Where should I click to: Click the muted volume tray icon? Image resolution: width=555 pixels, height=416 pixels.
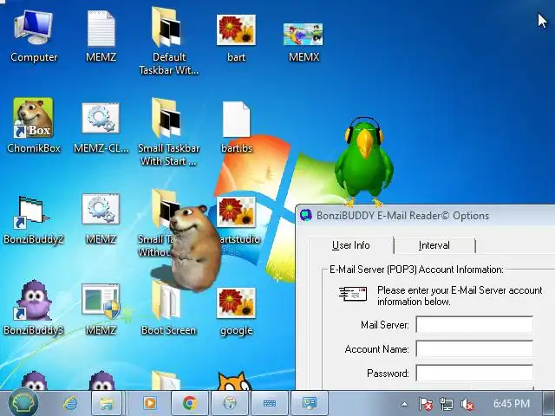(467, 404)
